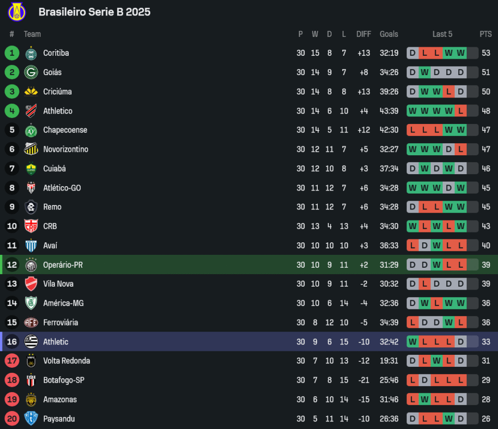Click Coritiba's most recent win result box
The height and width of the screenshot is (429, 498).
pyautogui.click(x=461, y=53)
